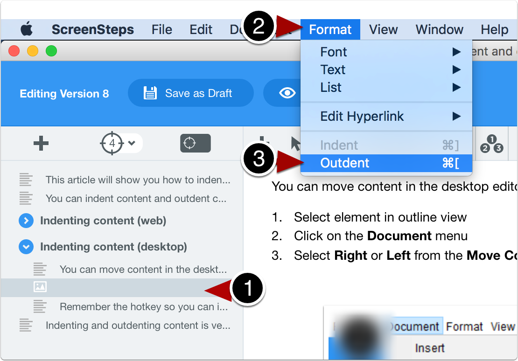Choose Outdent from the Format menu
This screenshot has height=361, width=518.
click(x=386, y=163)
